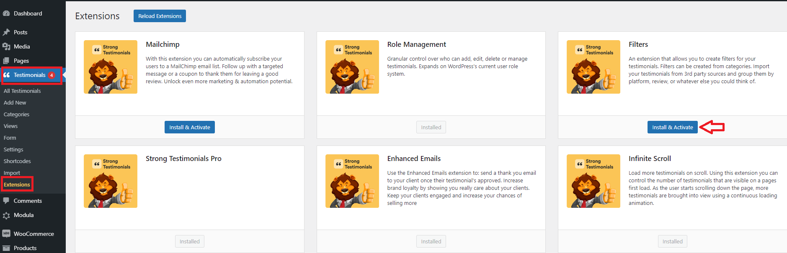
Task: Open Form submenu
Action: click(x=10, y=138)
